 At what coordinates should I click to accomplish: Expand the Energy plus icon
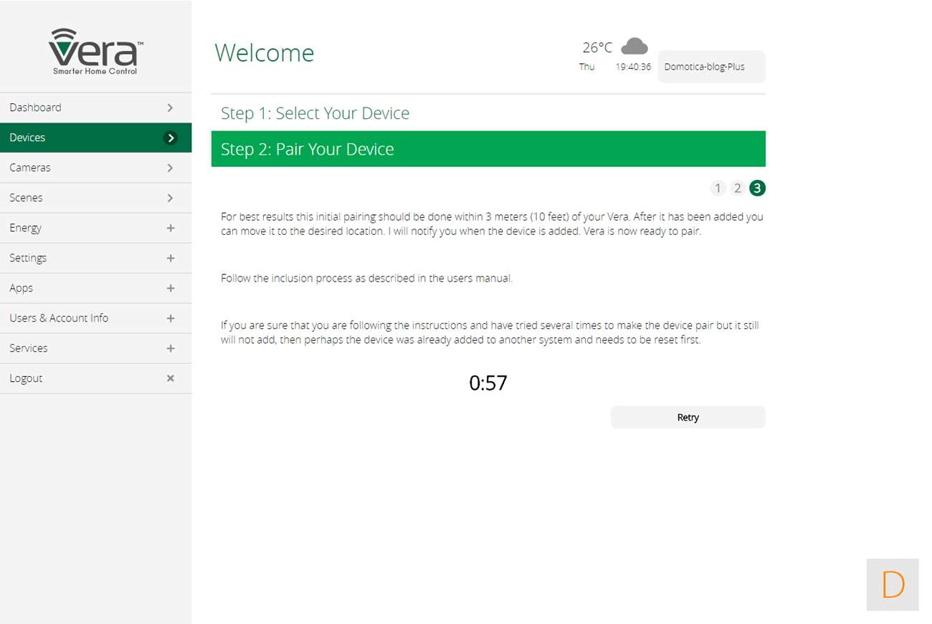[x=171, y=228]
